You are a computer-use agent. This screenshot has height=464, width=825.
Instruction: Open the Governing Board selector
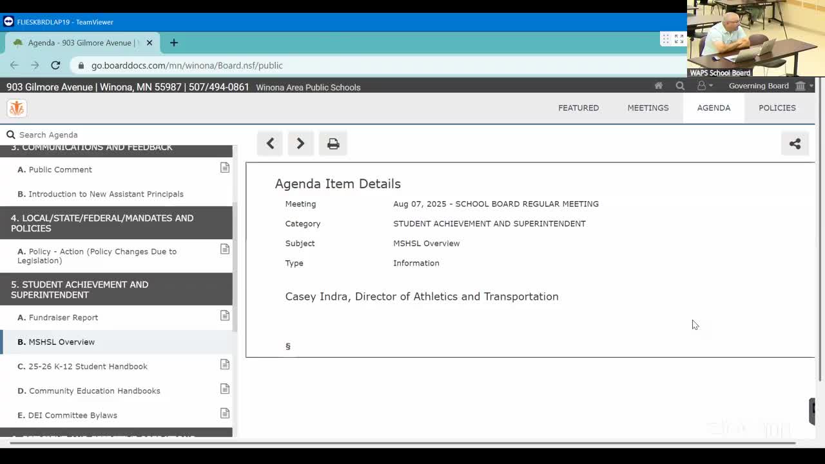771,86
